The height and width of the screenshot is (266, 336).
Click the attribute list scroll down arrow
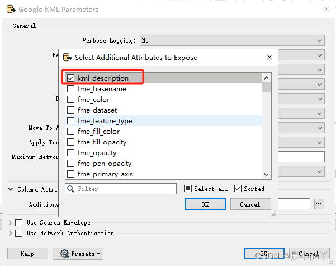click(x=266, y=175)
